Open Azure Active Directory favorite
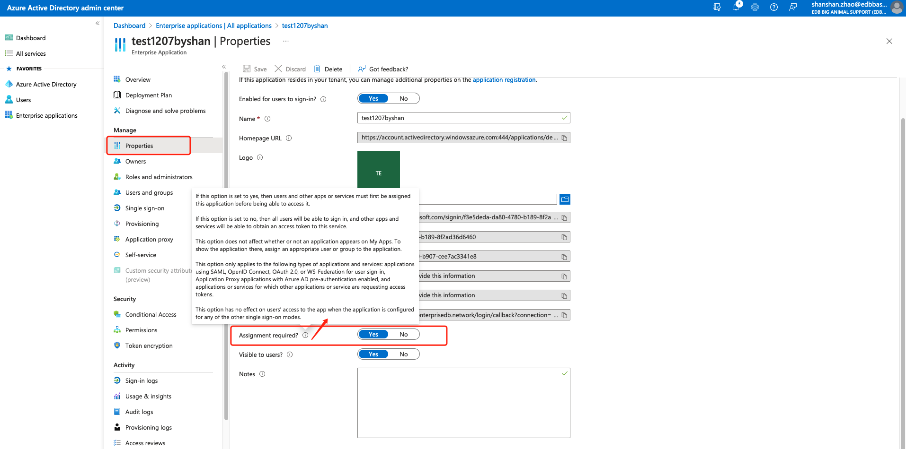 pos(46,84)
